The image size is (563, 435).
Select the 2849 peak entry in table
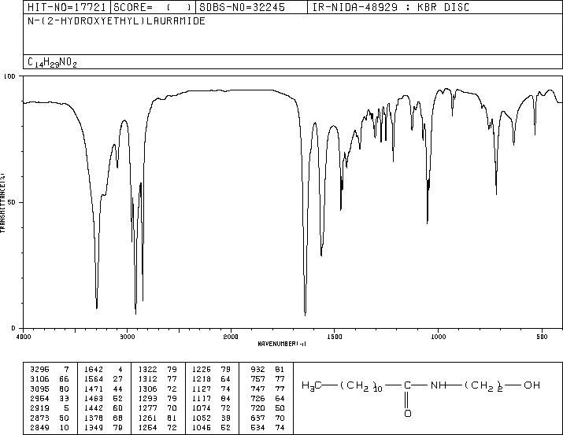tap(49, 427)
